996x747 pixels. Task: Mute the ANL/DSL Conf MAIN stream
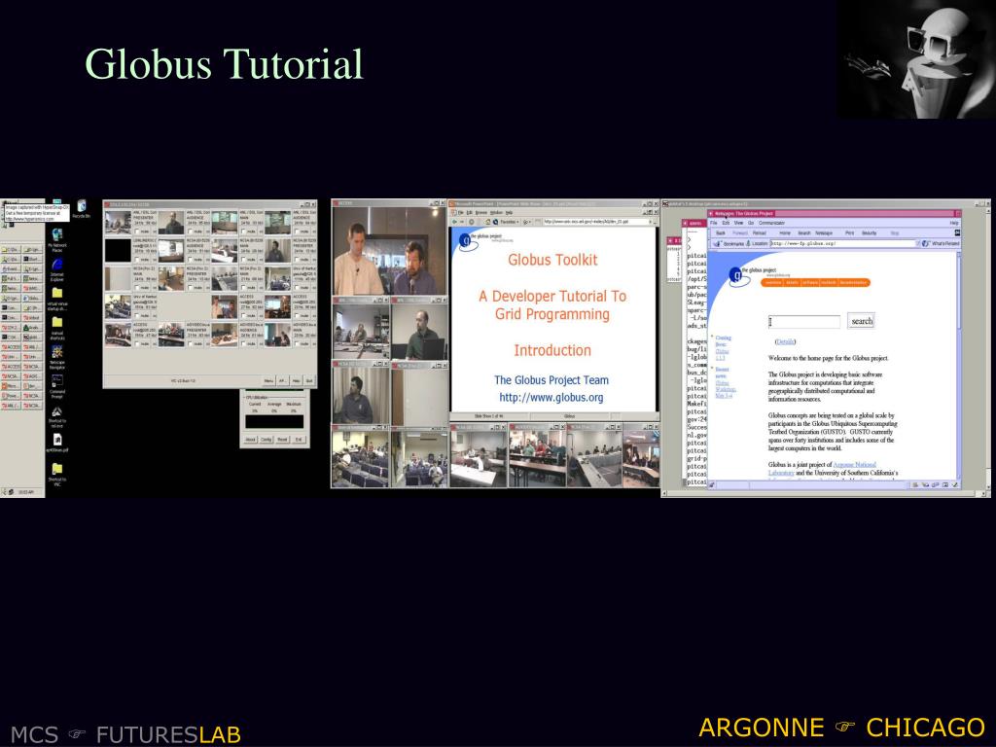coord(243,231)
